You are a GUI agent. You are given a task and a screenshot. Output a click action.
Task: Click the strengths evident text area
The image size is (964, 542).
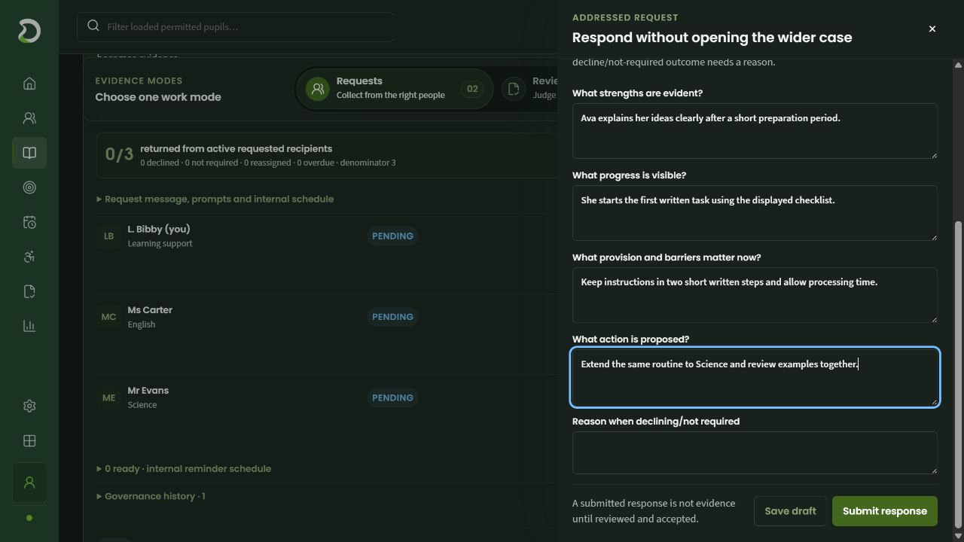click(755, 131)
